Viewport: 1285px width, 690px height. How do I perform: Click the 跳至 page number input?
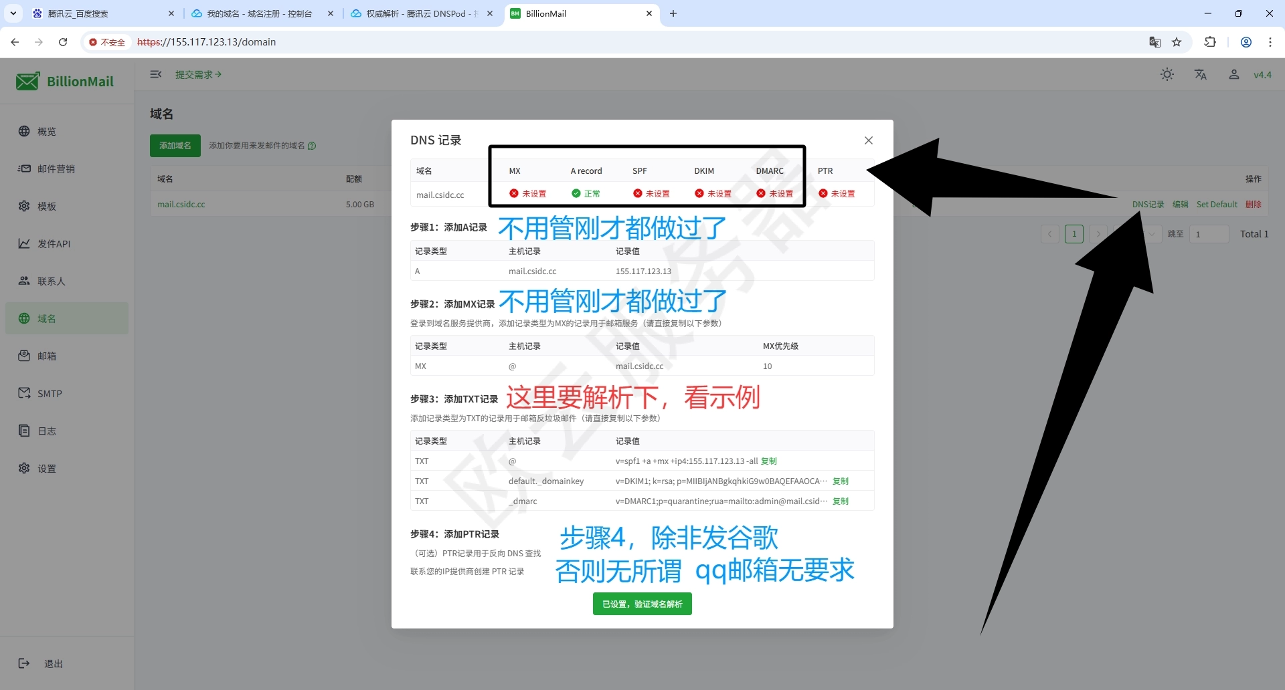(x=1209, y=234)
